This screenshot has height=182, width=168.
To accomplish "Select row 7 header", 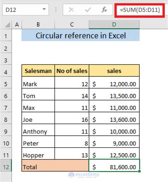I will tap(6, 106).
